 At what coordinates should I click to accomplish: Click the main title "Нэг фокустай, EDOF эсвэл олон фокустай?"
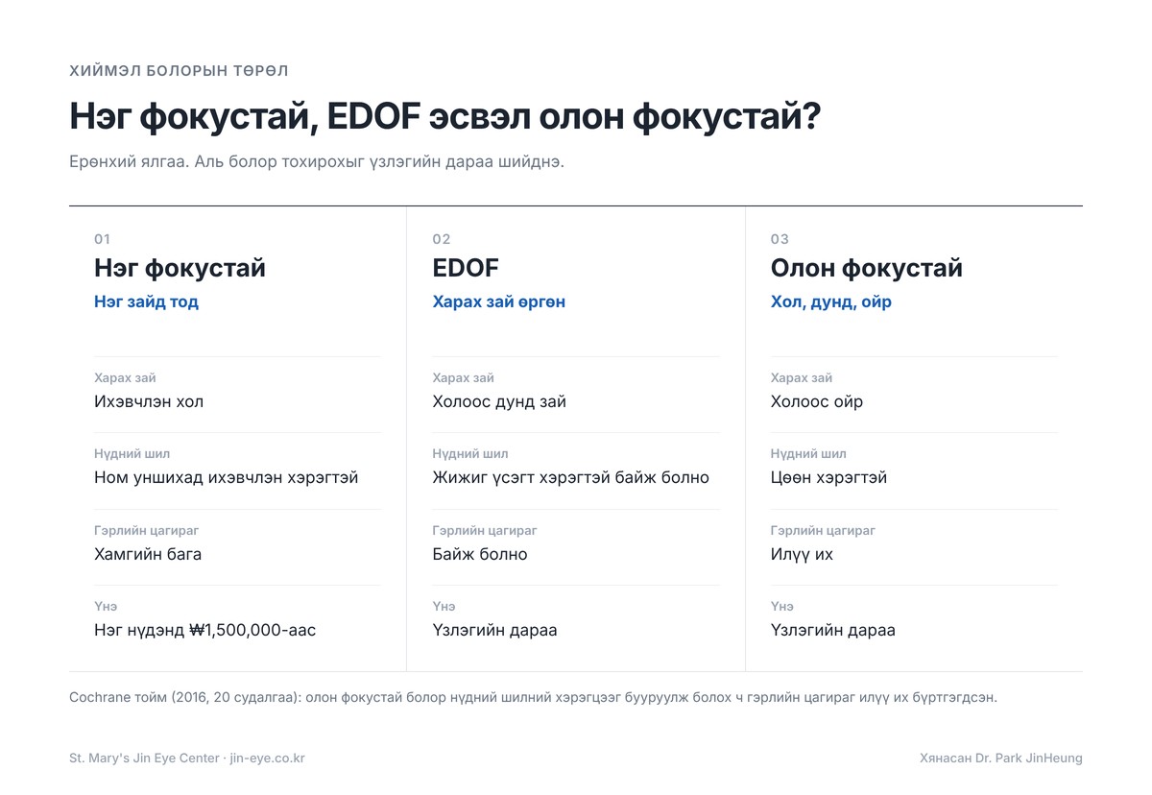(444, 117)
